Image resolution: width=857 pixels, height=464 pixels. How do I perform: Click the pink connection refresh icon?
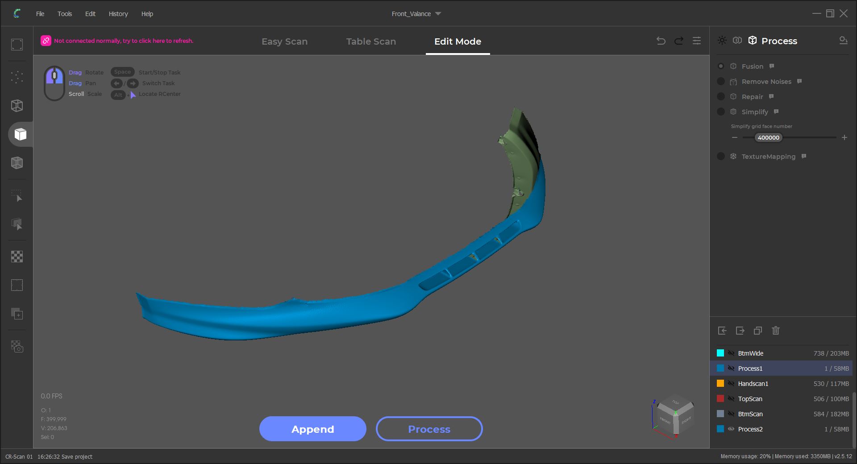[46, 41]
